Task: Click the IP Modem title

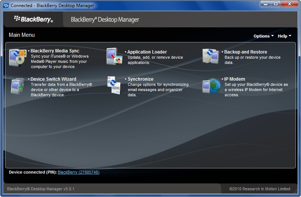Action: tap(235, 79)
